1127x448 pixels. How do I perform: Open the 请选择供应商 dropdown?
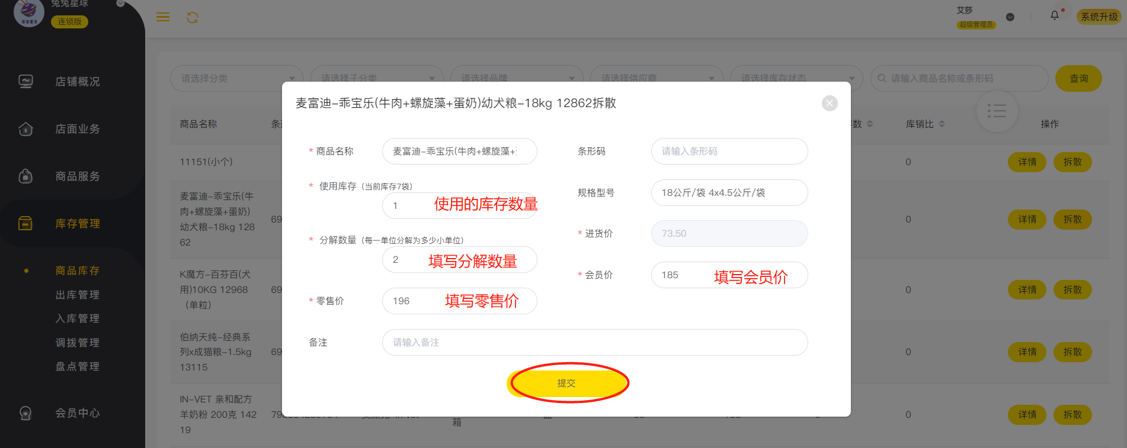(x=656, y=78)
